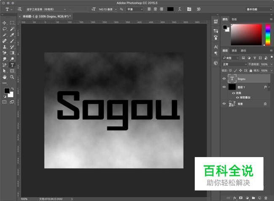274x201 pixels.
Task: Select the Pen tool
Action: (4, 65)
